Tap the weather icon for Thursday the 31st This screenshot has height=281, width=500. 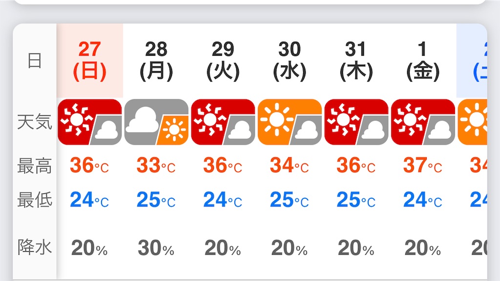pos(356,122)
